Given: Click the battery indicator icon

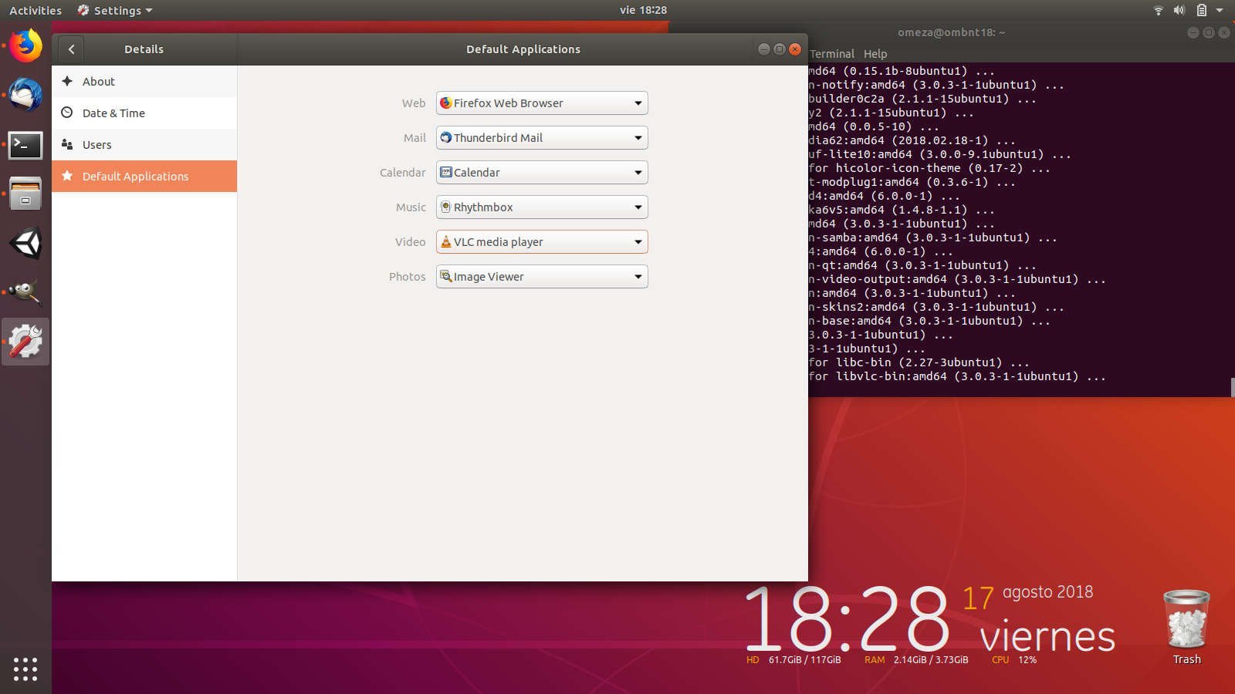Looking at the screenshot, I should pos(1201,10).
